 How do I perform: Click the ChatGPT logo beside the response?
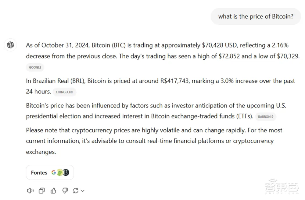[11, 45]
